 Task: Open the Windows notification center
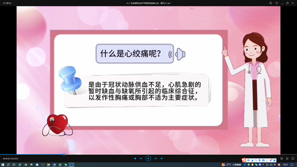coord(292,165)
